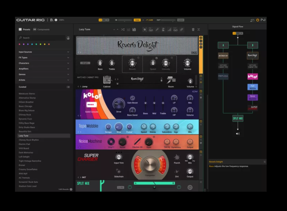This screenshot has width=287, height=211.
Task: Save the Lazy Tune preset (floppy icon)
Action: [134, 29]
